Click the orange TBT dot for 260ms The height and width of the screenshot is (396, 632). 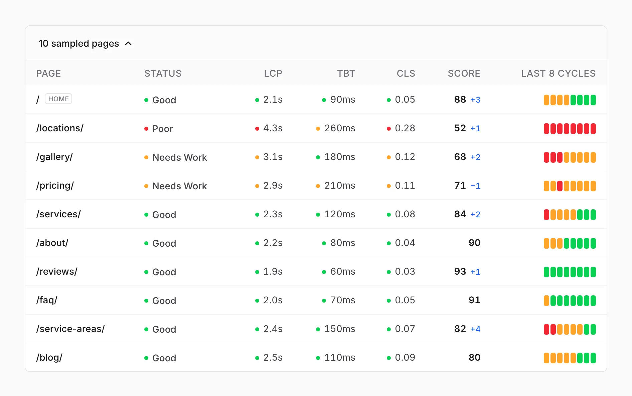(x=318, y=129)
